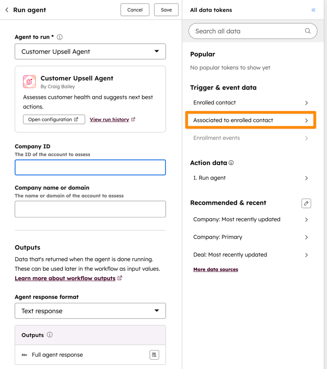Click the magnifying glass in the search bar
This screenshot has width=327, height=369.
coord(308,31)
